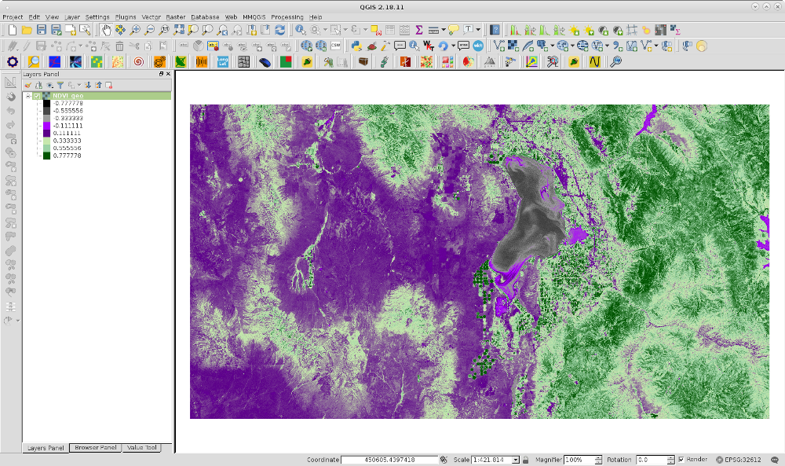Screen dimensions: 785x466
Task: Switch to the Browser Panel tab
Action: coord(94,447)
